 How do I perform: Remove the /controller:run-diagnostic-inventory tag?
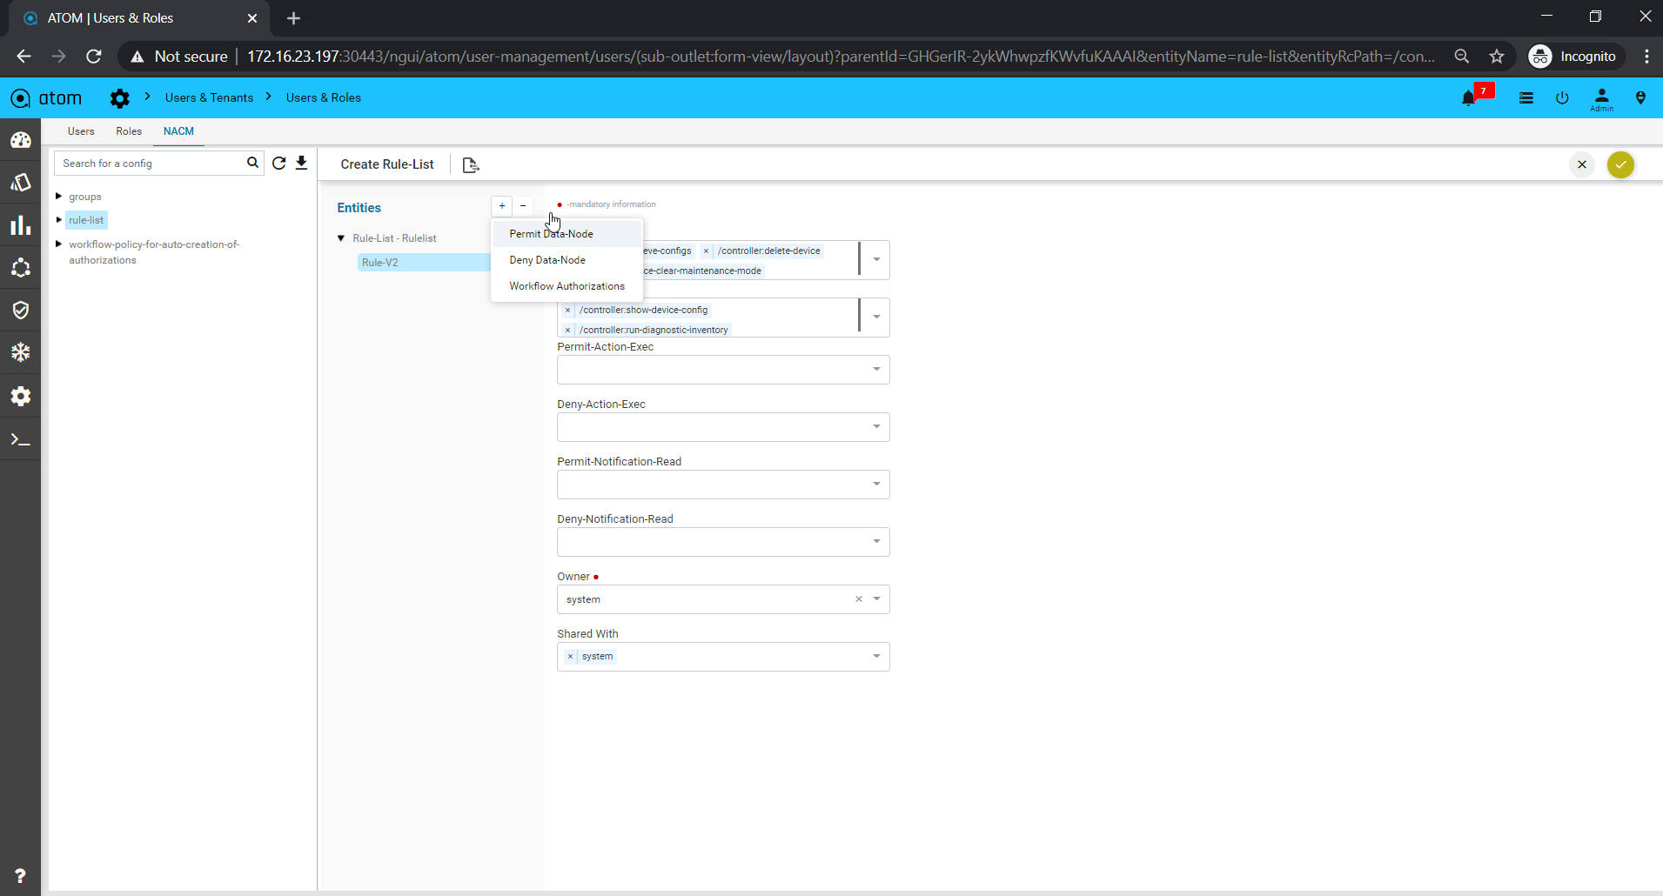click(567, 331)
